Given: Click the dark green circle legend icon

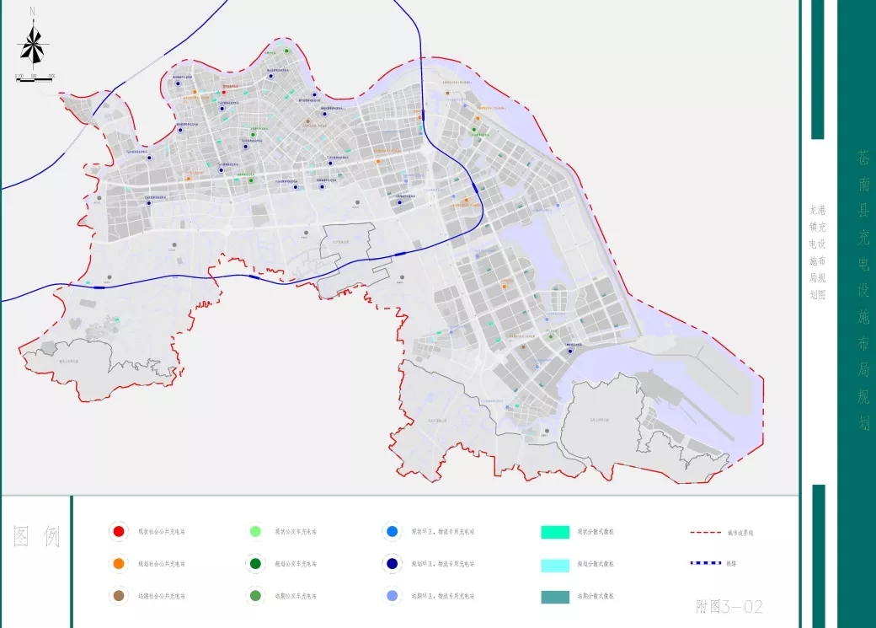Looking at the screenshot, I should click(255, 563).
